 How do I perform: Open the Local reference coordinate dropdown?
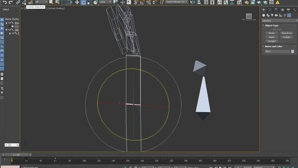(105, 2)
